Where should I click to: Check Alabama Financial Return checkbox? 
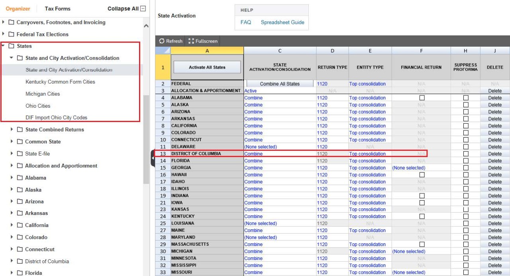[422, 98]
